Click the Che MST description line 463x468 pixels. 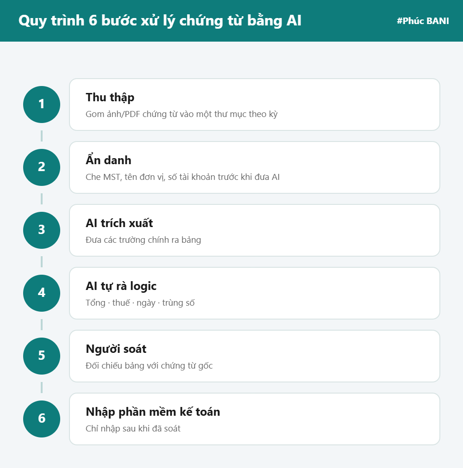pos(182,177)
